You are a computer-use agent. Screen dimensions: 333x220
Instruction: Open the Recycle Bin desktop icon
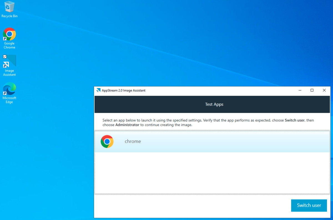click(x=9, y=9)
